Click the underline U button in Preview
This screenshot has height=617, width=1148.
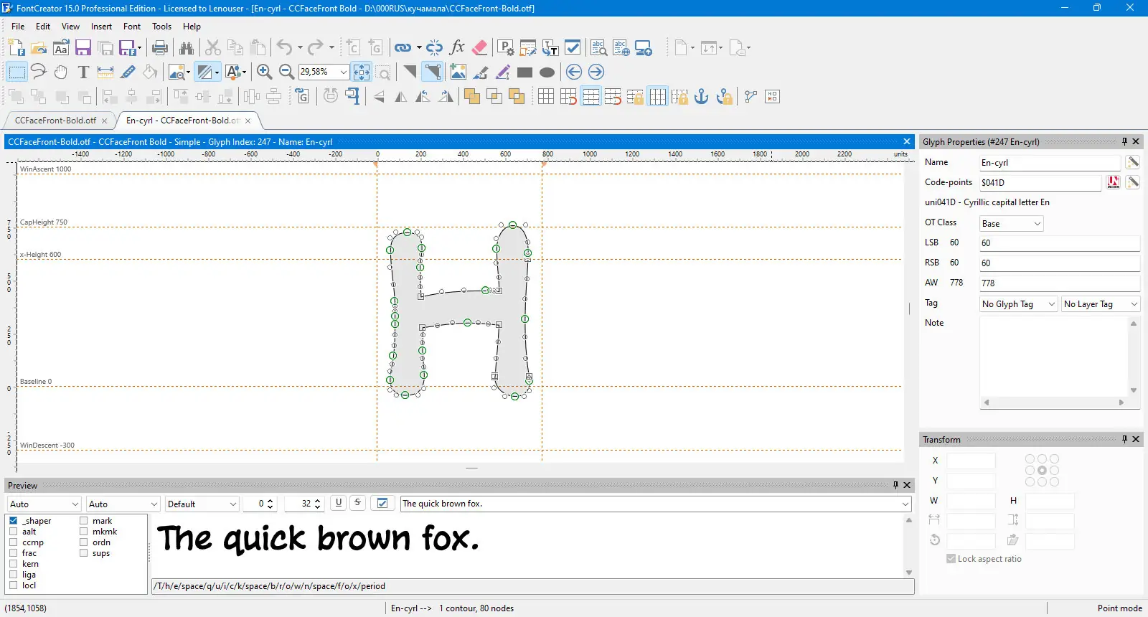339,503
